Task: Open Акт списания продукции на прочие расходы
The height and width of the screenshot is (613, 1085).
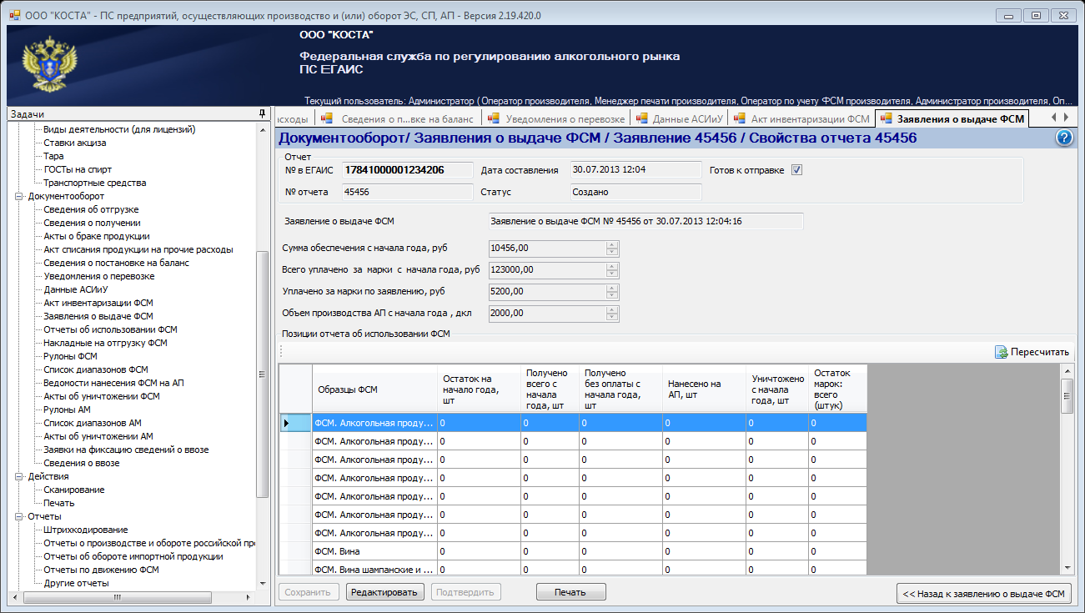Action: pyautogui.click(x=138, y=249)
